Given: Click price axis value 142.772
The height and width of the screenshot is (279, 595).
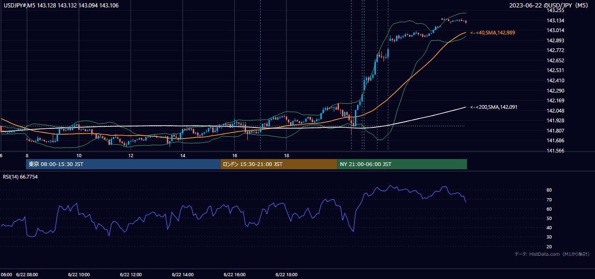Looking at the screenshot, I should point(555,50).
